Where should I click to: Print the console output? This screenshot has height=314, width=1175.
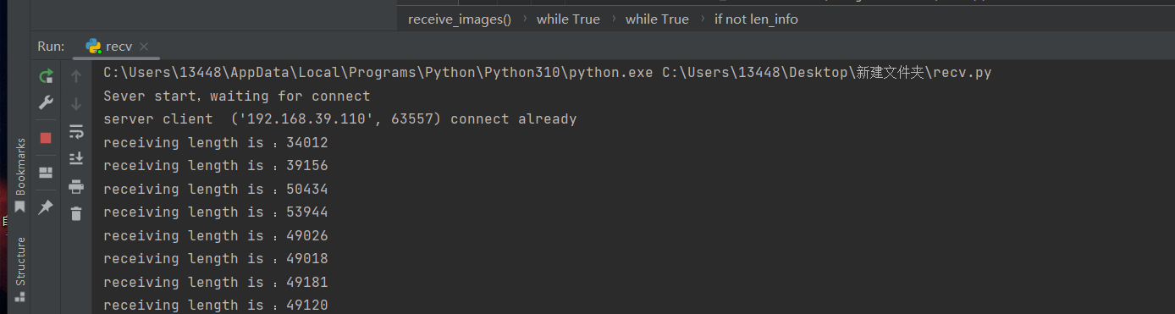(76, 186)
